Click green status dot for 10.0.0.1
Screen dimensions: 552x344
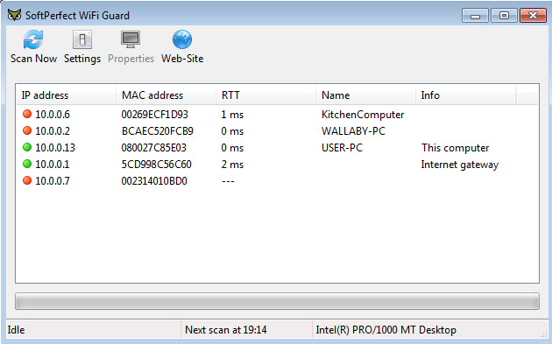pos(27,164)
